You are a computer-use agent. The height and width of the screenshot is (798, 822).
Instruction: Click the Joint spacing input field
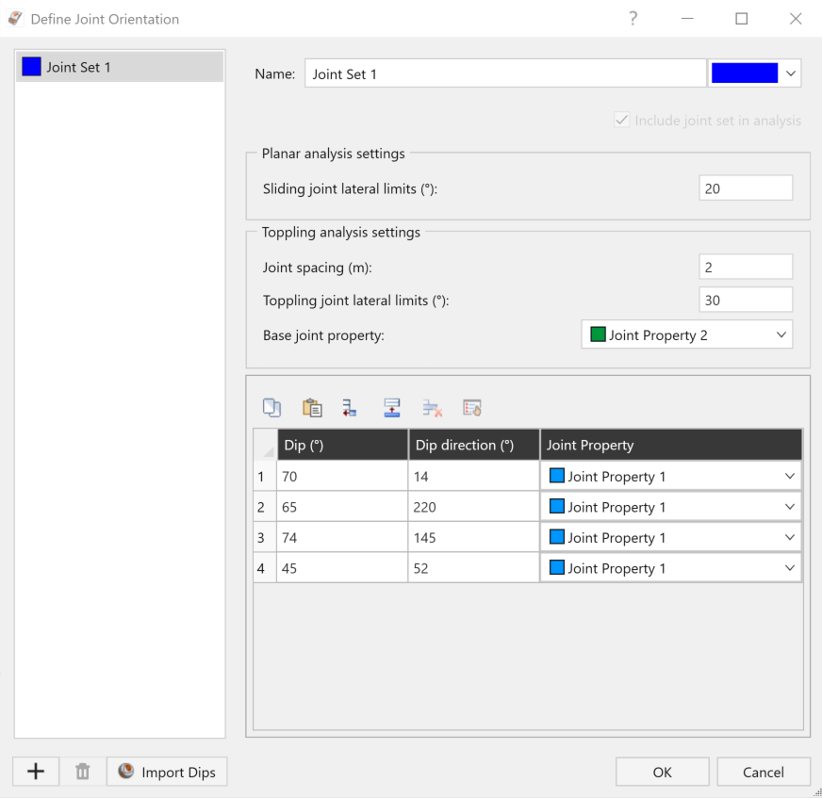point(746,268)
